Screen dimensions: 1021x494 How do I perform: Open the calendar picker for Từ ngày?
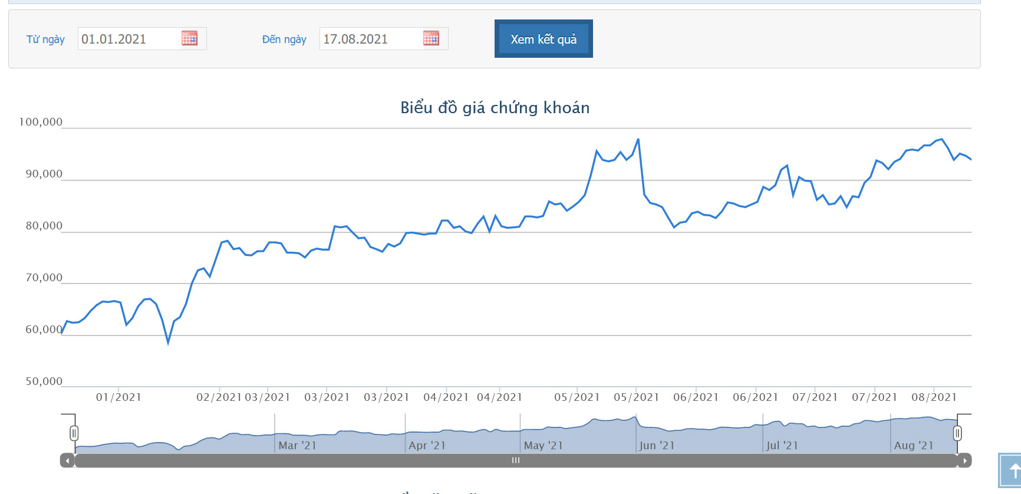tap(189, 38)
